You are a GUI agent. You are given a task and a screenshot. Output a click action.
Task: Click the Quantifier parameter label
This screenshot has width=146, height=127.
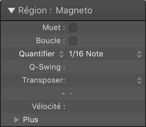pyautogui.click(x=37, y=54)
